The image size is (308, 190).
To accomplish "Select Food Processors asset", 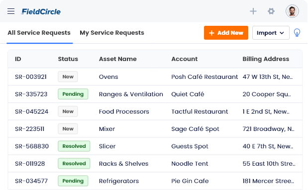I will (124, 112).
